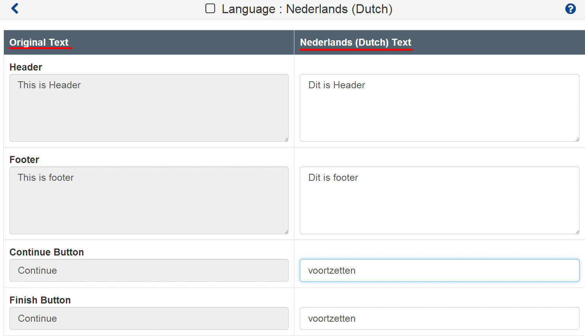Viewport: 585px width, 336px height.
Task: Click the 'Footer' row label
Action: (x=24, y=159)
